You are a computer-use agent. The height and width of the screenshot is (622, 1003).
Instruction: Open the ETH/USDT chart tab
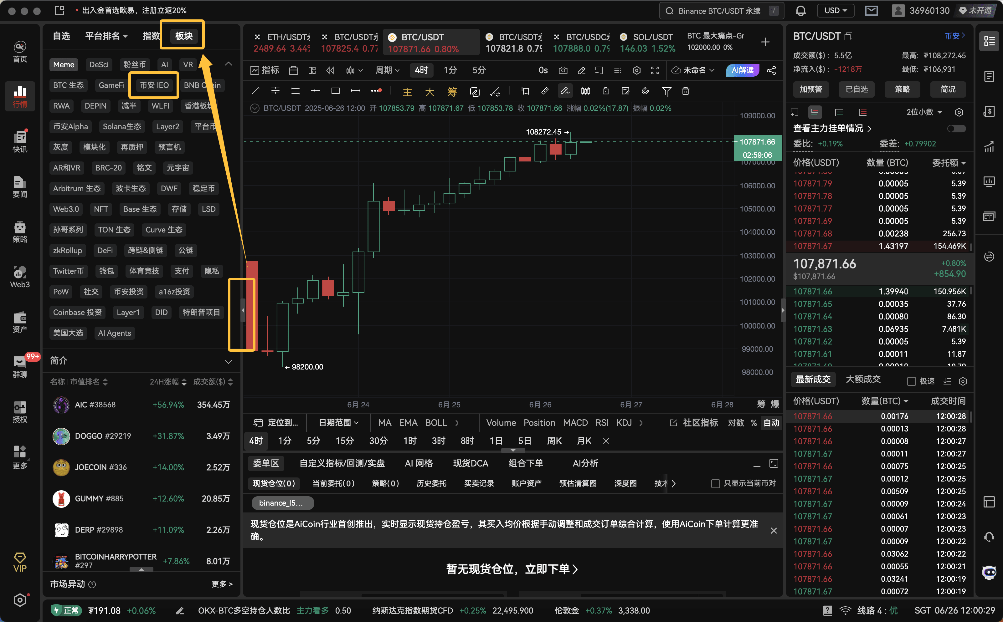coord(282,42)
